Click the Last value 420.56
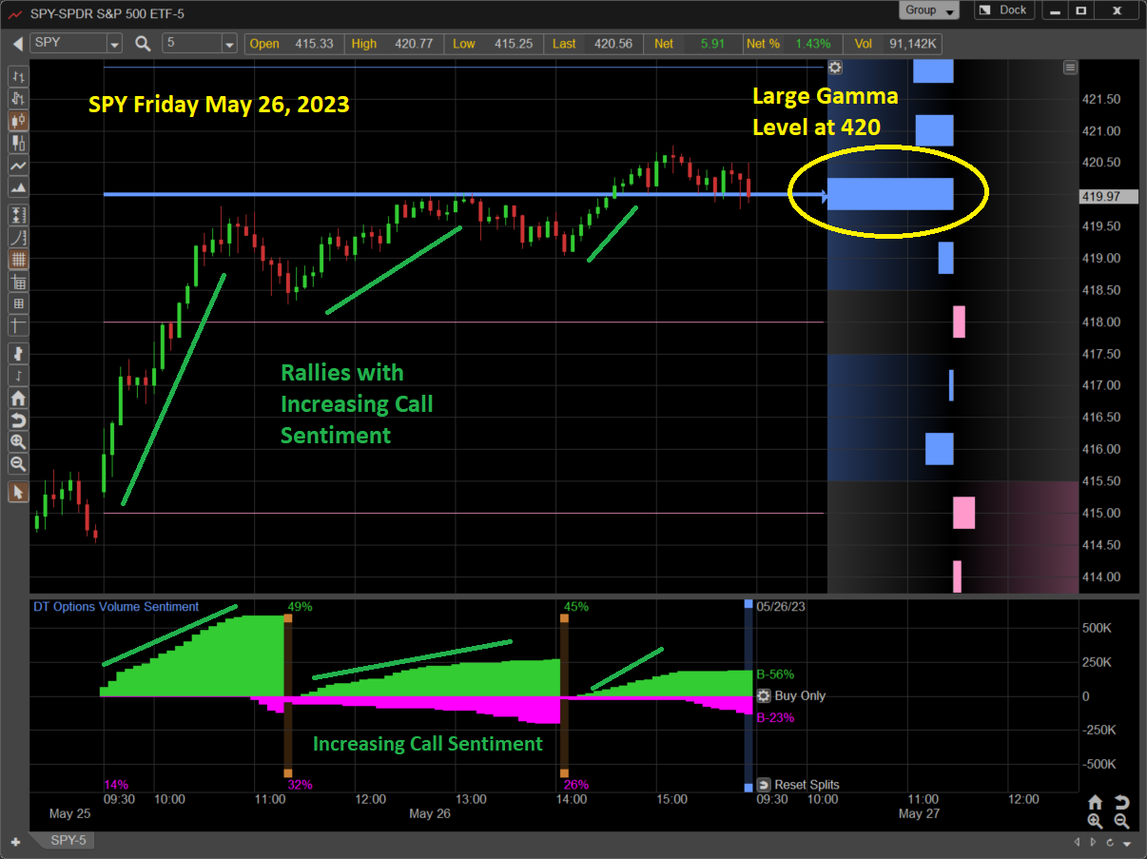This screenshot has height=859, width=1147. pos(613,44)
